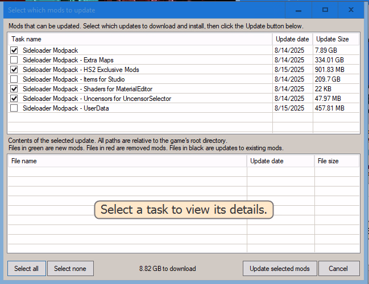Sort tasks by Update Size header
The image size is (369, 284).
335,39
